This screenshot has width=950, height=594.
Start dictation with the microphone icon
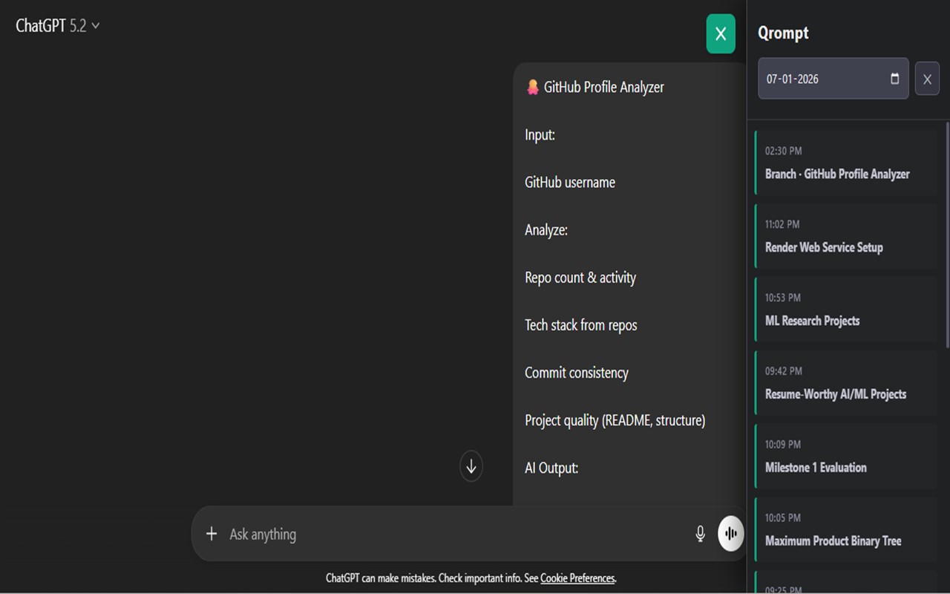(700, 534)
